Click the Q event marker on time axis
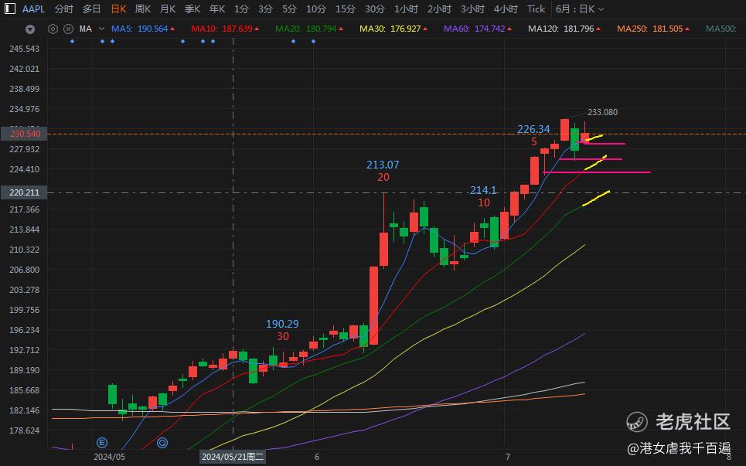This screenshot has height=466, width=746. click(162, 443)
